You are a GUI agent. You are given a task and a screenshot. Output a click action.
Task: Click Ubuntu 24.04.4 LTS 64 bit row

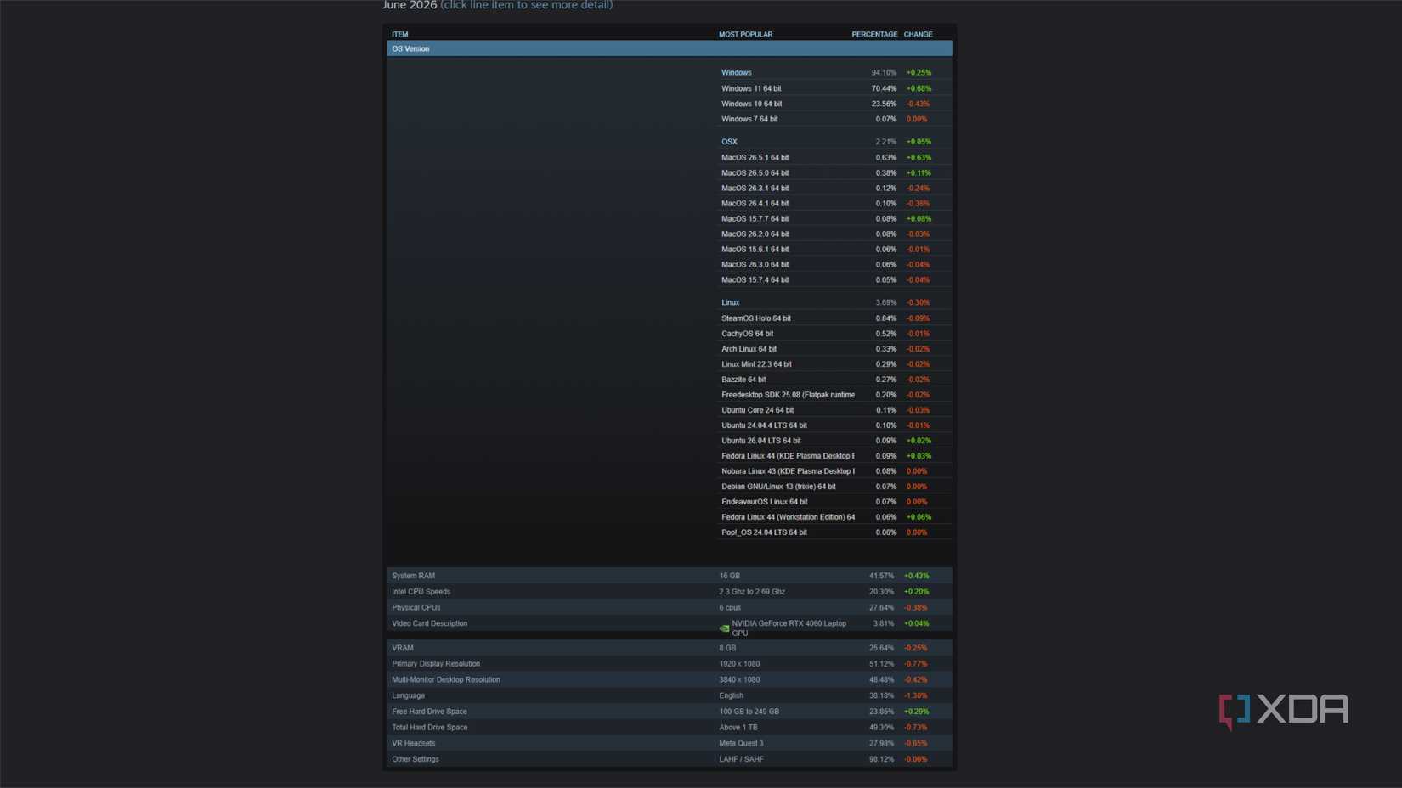[834, 425]
